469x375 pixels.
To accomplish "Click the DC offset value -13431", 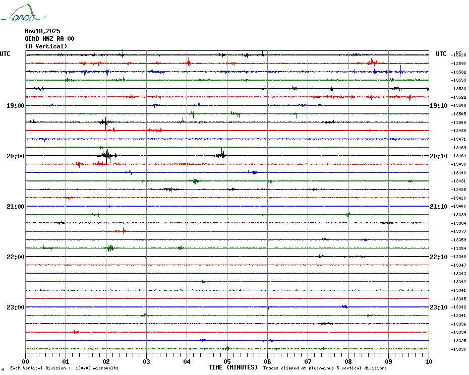I will point(458,181).
